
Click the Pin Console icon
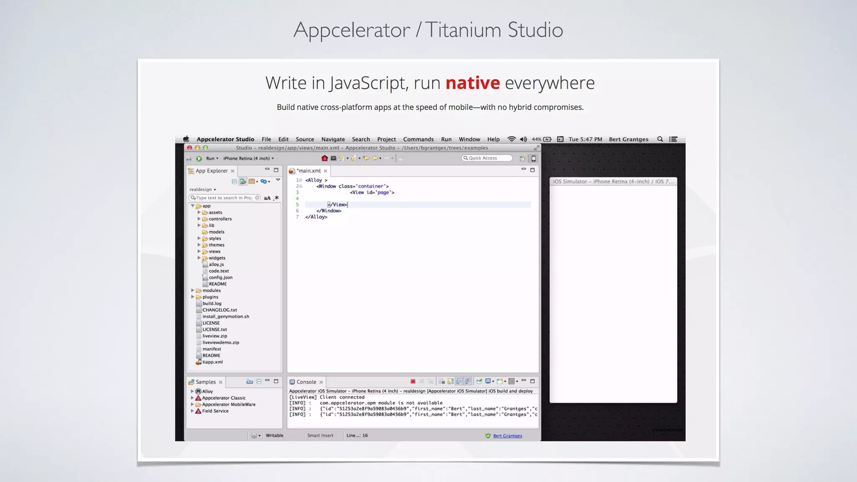tap(479, 381)
